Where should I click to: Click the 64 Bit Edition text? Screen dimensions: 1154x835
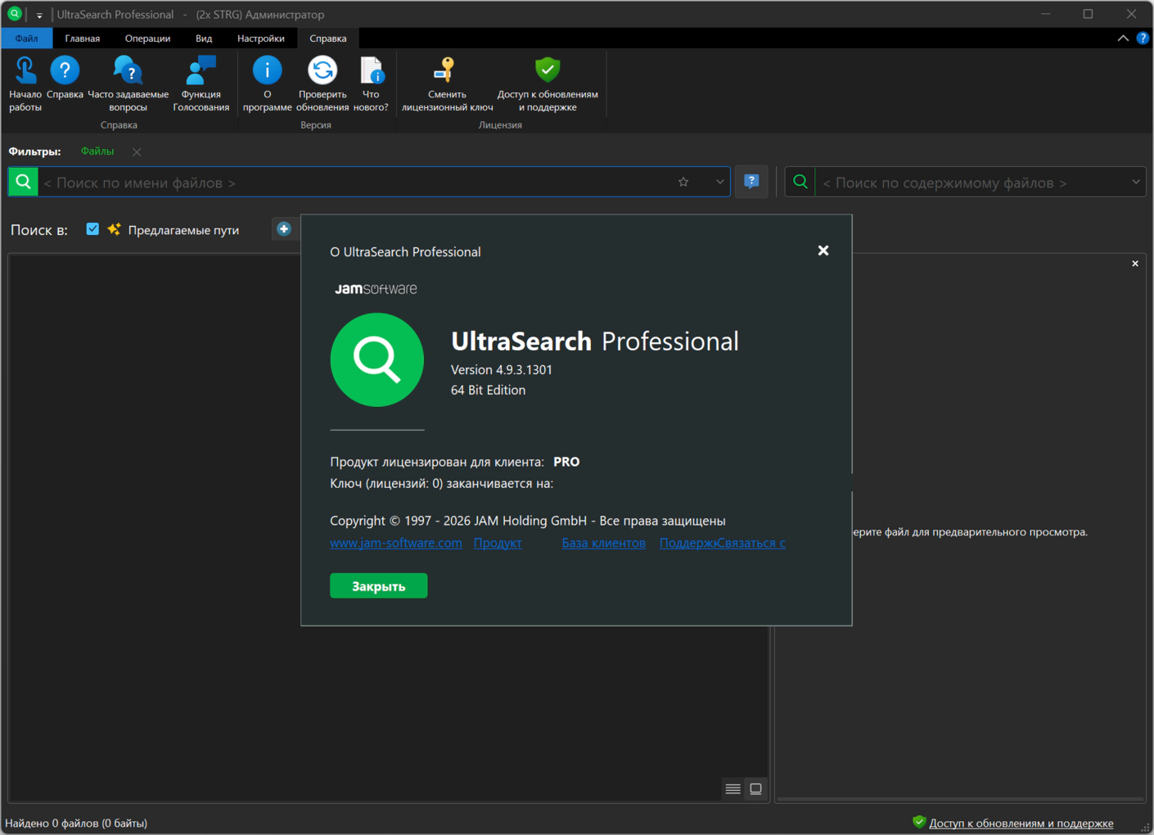click(488, 390)
